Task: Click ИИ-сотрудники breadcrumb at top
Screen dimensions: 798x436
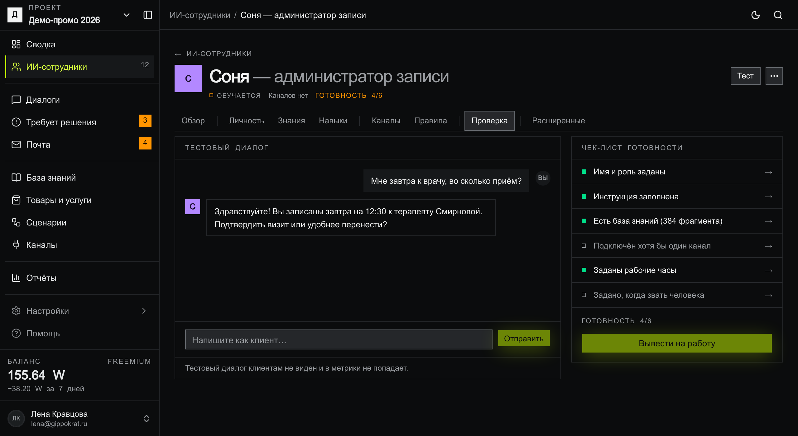Action: pos(200,15)
